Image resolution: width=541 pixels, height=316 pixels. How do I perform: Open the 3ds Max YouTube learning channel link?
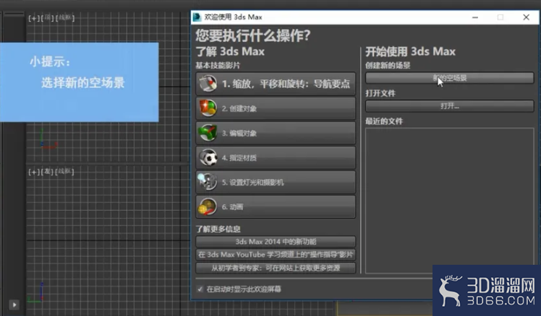pyautogui.click(x=276, y=255)
